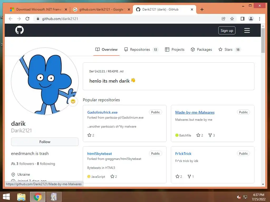
Task: Open the Repositories tab
Action: [141, 49]
